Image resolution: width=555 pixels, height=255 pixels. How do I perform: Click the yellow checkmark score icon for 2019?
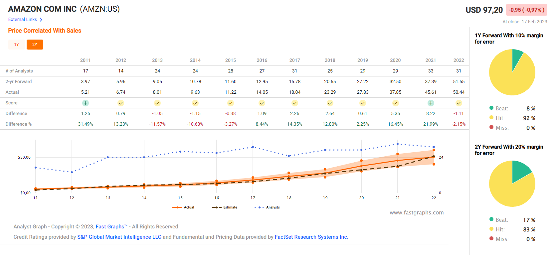click(x=363, y=103)
